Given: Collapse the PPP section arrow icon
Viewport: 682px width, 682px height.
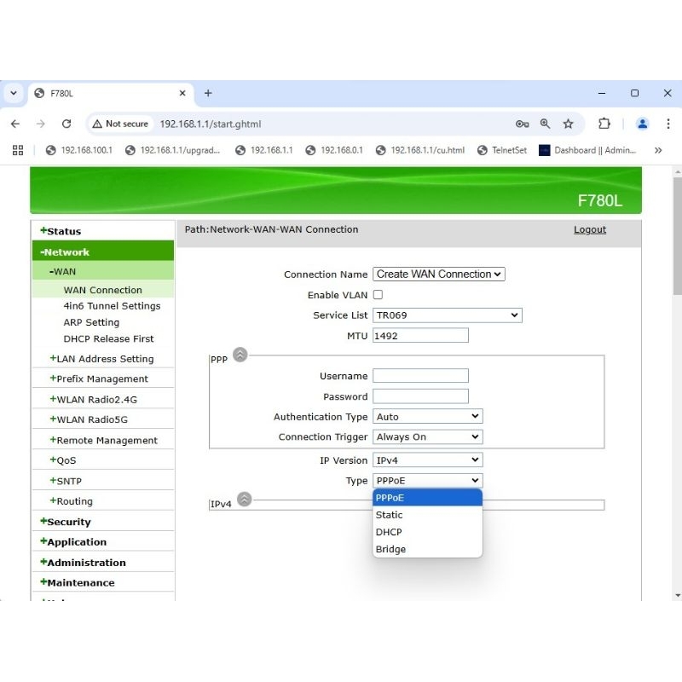Looking at the screenshot, I should (x=240, y=355).
